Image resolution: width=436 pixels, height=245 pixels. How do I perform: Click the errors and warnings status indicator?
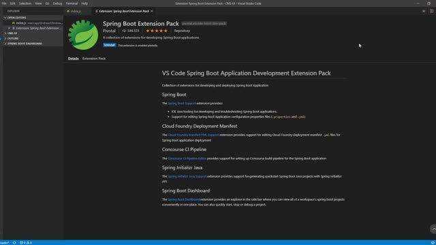point(26,243)
